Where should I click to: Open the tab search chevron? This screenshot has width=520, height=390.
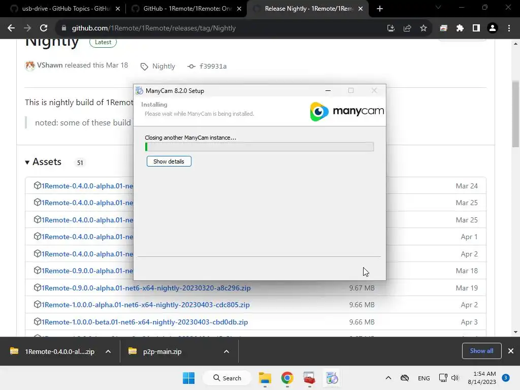(438, 7)
